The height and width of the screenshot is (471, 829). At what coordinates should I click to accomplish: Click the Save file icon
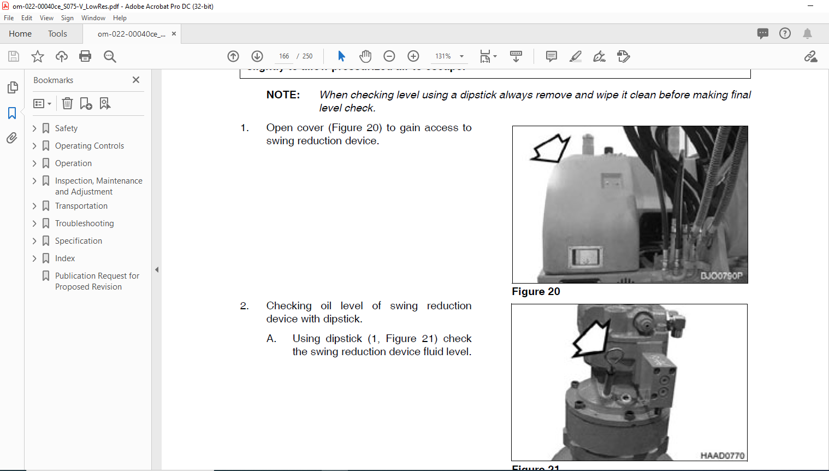[14, 56]
